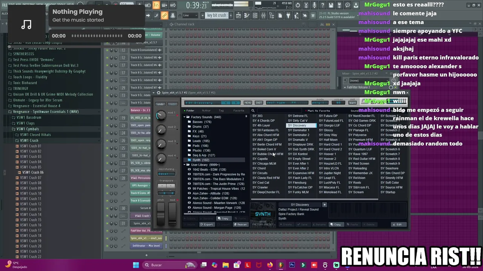The height and width of the screenshot is (271, 483).
Task: Open the Equal microtuning selector in Spire
Action: pos(166,174)
